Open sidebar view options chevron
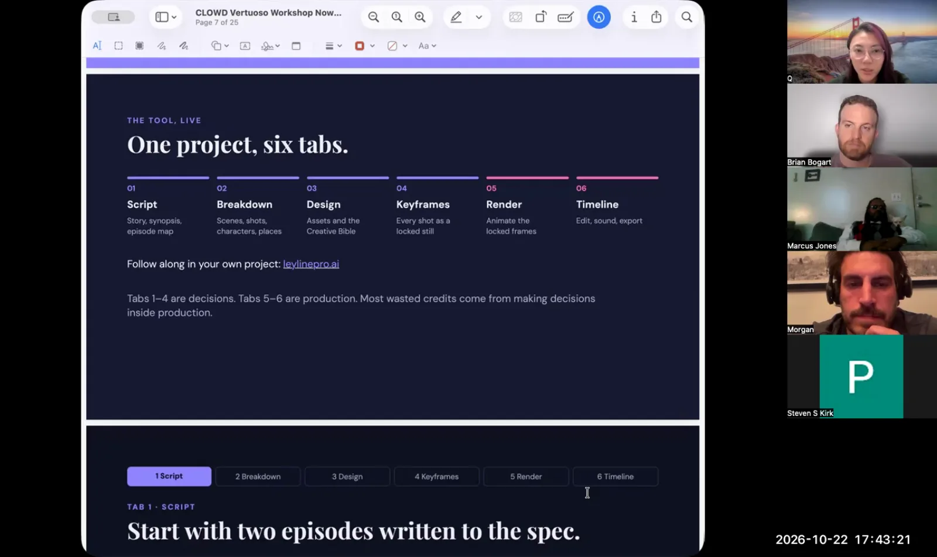Viewport: 937px width, 557px height. [174, 17]
